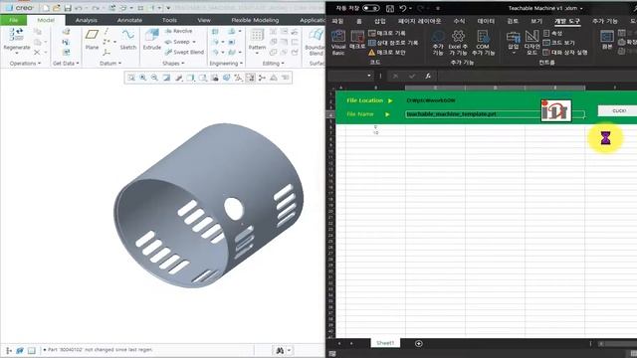Create a datum Plane in Creo
This screenshot has width=637, height=358.
92,40
